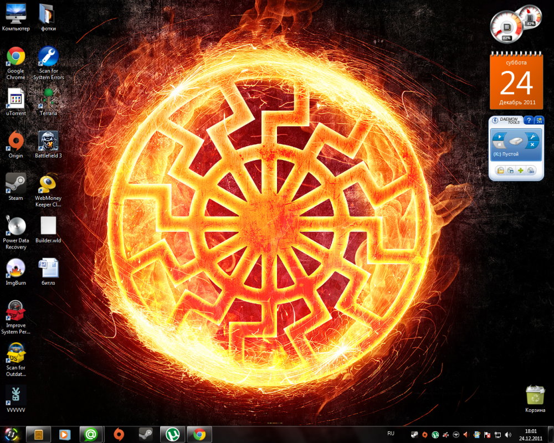
Task: Select the Scan for System Errors shortcut
Action: [x=48, y=63]
